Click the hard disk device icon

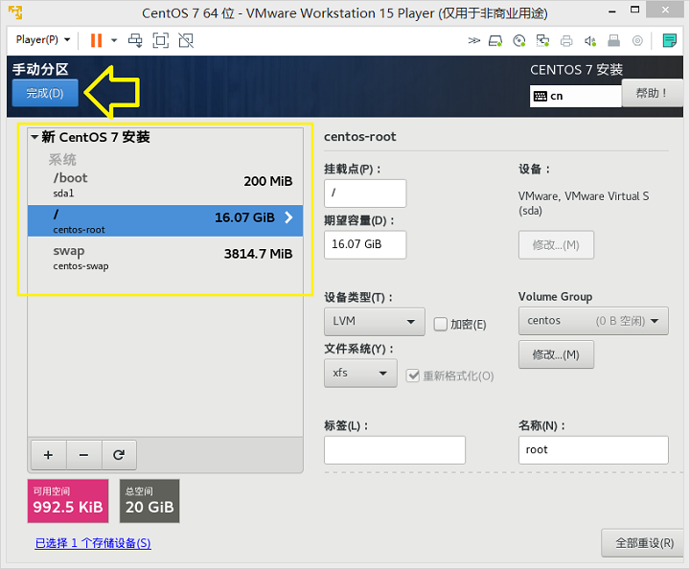pos(495,41)
